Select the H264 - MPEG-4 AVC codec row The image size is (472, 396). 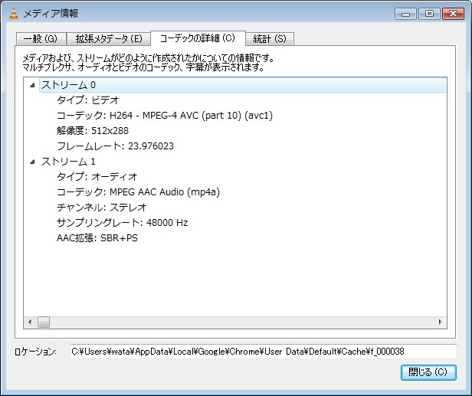(x=165, y=115)
